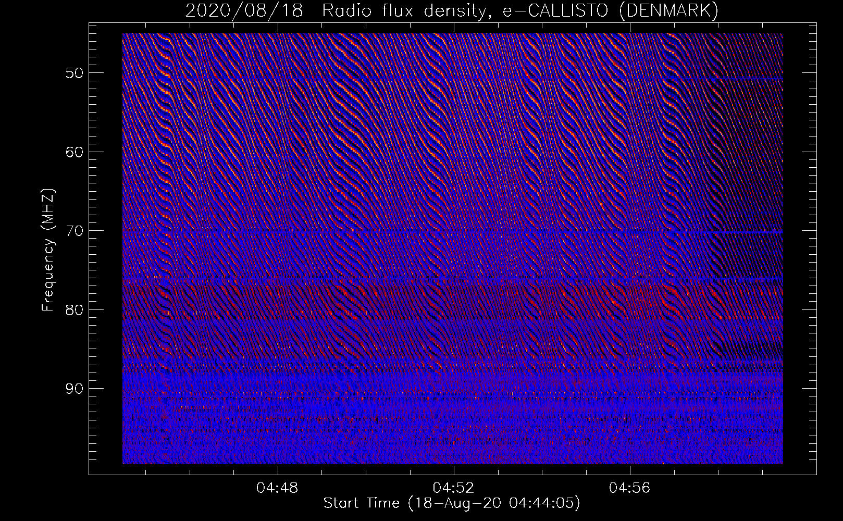The width and height of the screenshot is (843, 521).
Task: Click the 04:56 time tick label
Action: tap(630, 488)
